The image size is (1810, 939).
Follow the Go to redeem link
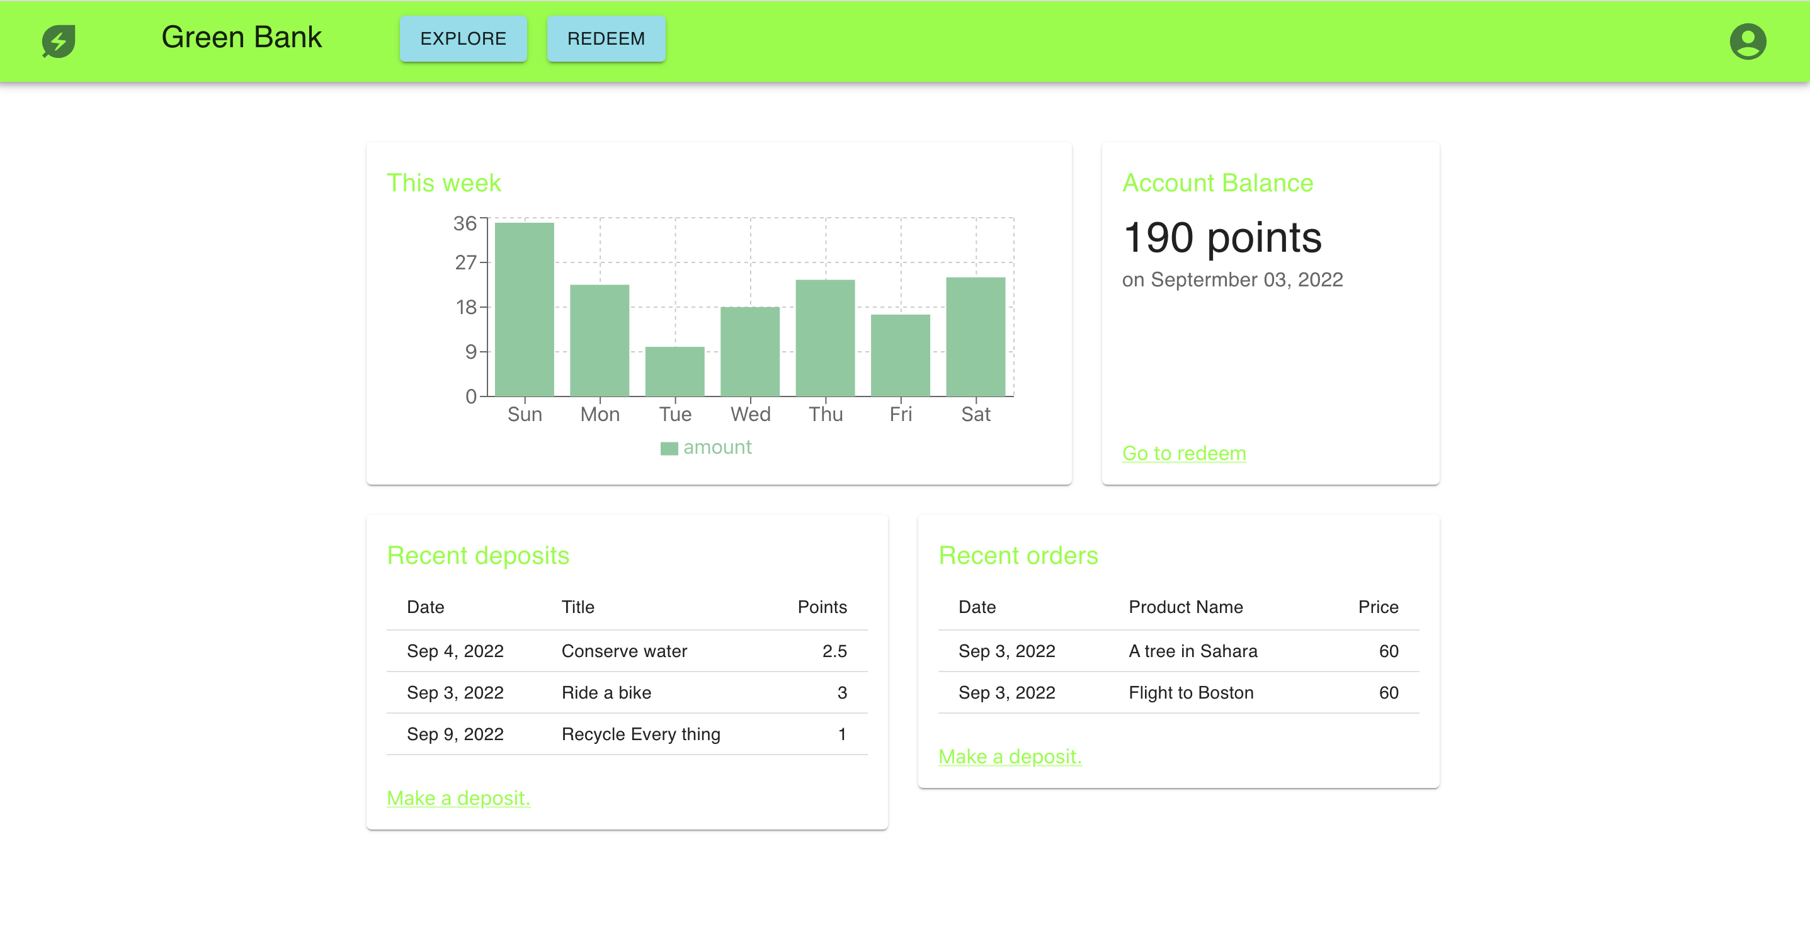1184,453
